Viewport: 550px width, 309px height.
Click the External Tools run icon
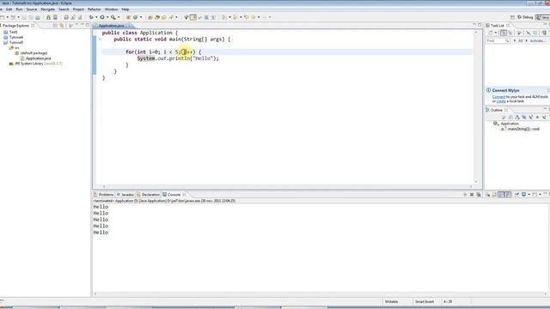[x=113, y=17]
